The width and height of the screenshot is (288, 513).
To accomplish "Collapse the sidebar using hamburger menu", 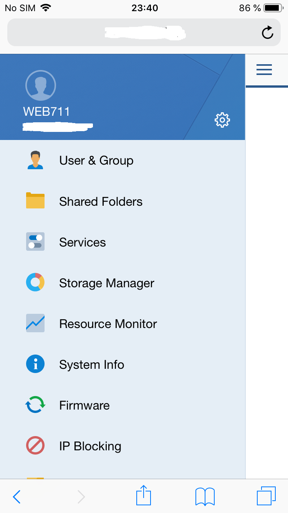I will pos(264,70).
